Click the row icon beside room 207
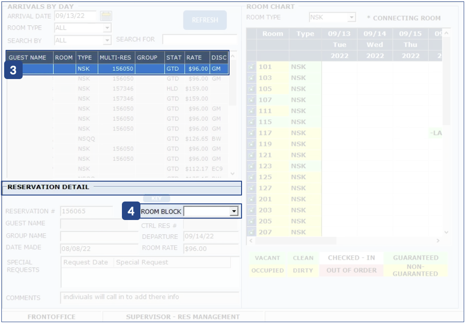 click(251, 232)
